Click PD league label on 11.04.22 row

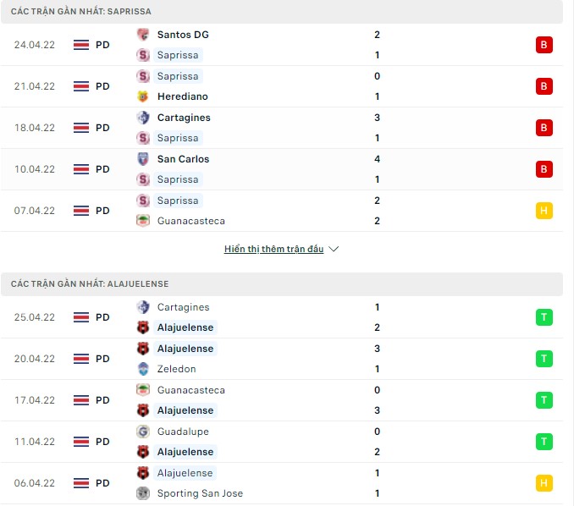tap(102, 442)
